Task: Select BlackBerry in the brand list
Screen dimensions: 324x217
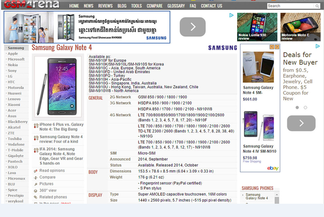Action: point(17,122)
